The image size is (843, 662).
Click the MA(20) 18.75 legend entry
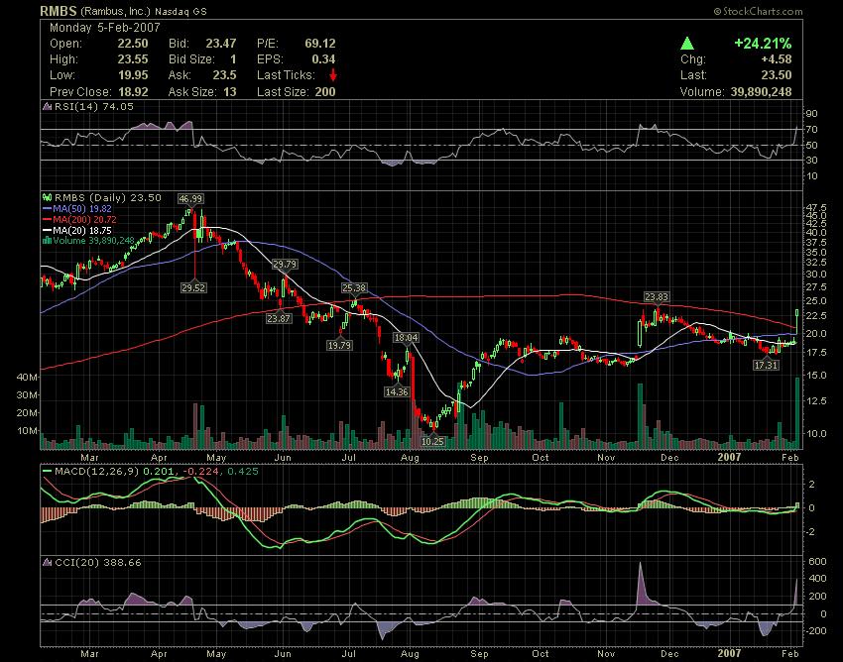coord(82,231)
